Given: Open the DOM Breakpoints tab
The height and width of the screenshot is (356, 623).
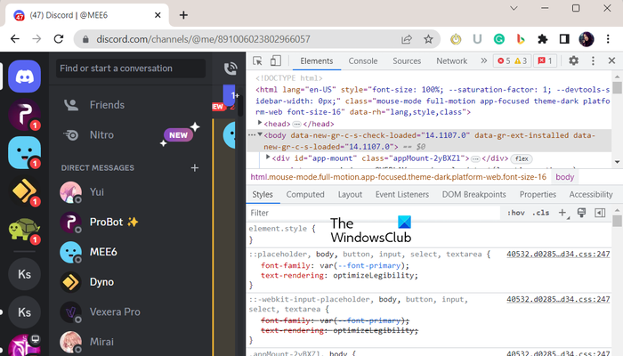Looking at the screenshot, I should [474, 195].
